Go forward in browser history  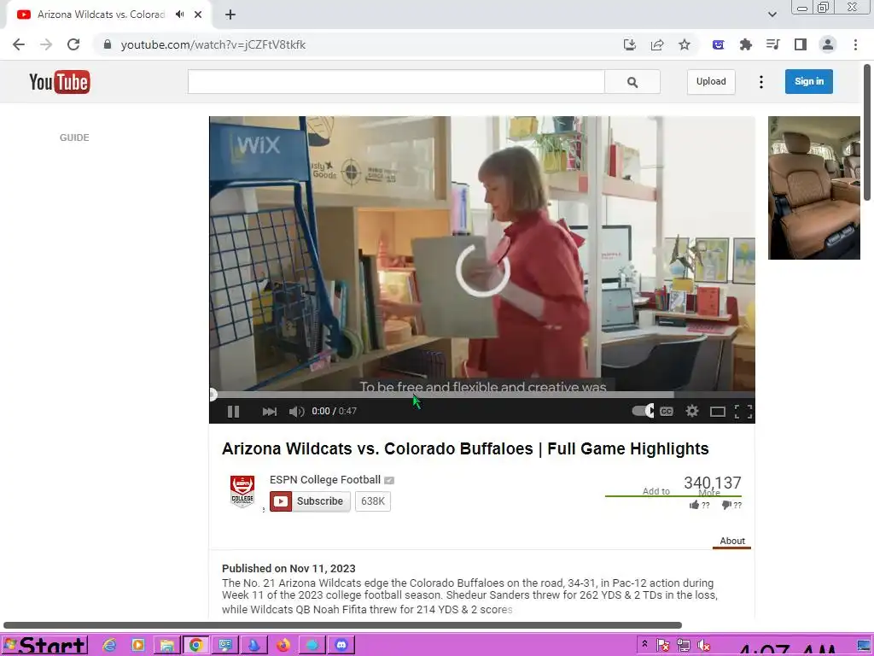[46, 44]
